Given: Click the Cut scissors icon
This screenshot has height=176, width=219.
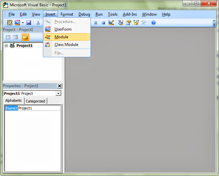Looking at the screenshot, I should click(38, 23).
